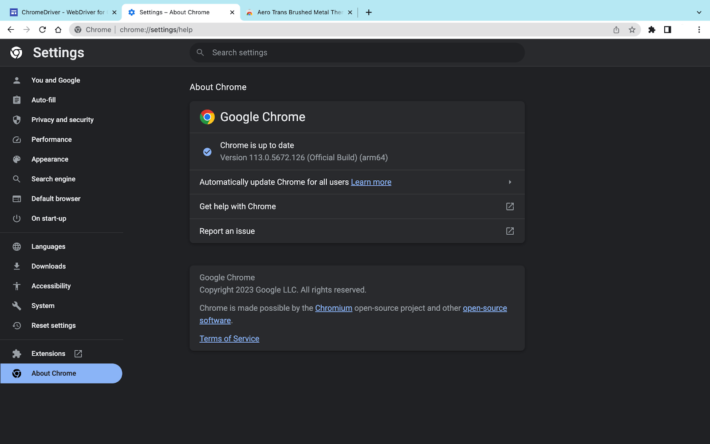Image resolution: width=710 pixels, height=444 pixels.
Task: Click the Performance speedometer icon
Action: click(x=16, y=139)
